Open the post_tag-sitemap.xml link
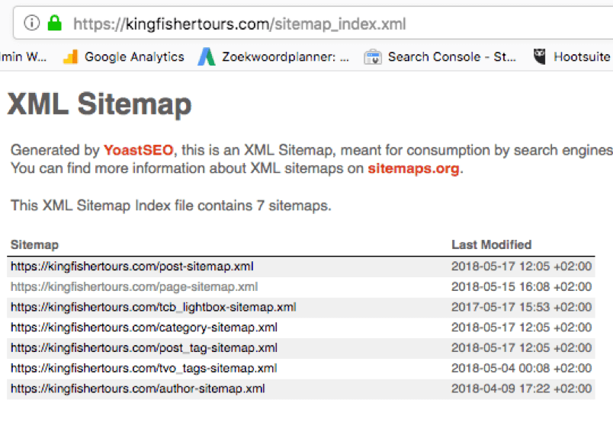This screenshot has width=613, height=422. pos(144,348)
